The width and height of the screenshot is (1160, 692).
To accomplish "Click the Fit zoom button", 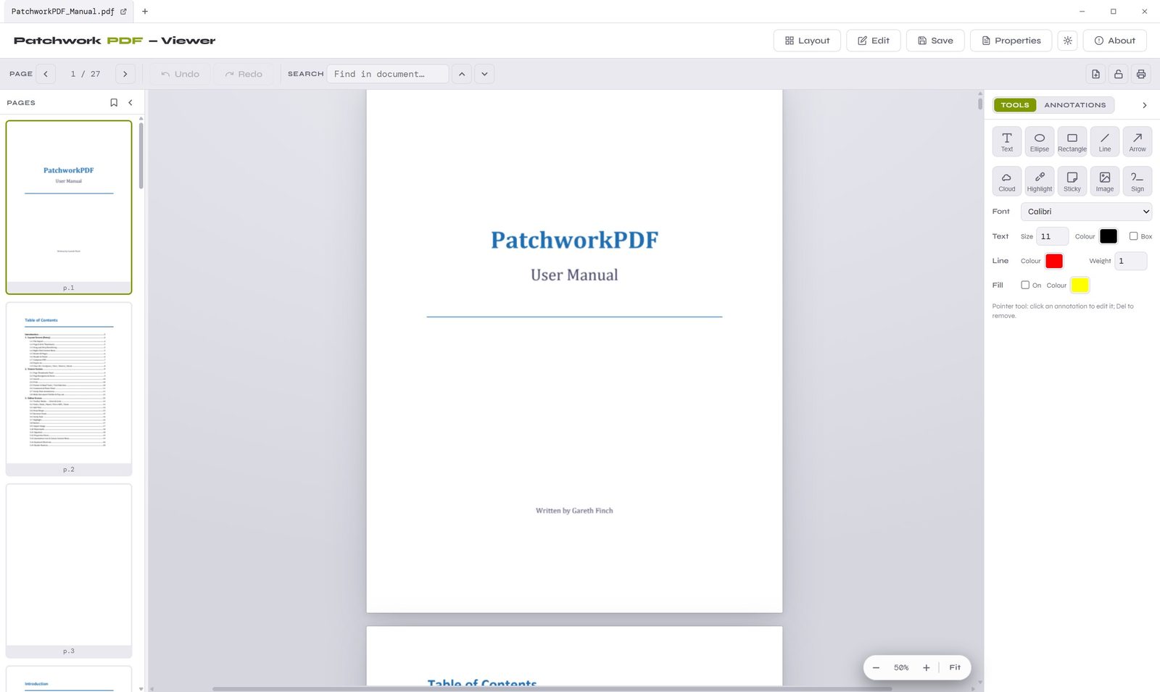I will click(x=955, y=667).
